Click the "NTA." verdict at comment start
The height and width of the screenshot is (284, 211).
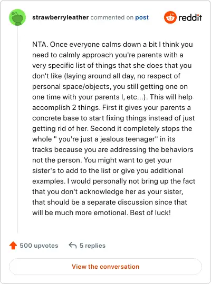40,44
